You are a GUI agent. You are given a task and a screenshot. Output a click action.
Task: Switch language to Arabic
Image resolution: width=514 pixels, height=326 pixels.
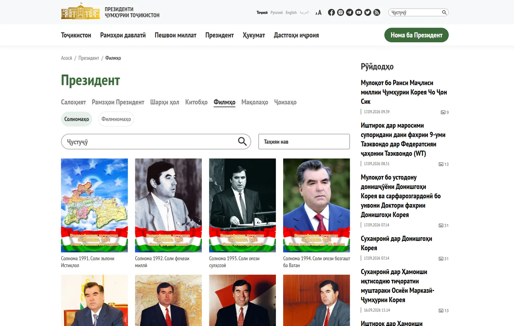tap(304, 13)
